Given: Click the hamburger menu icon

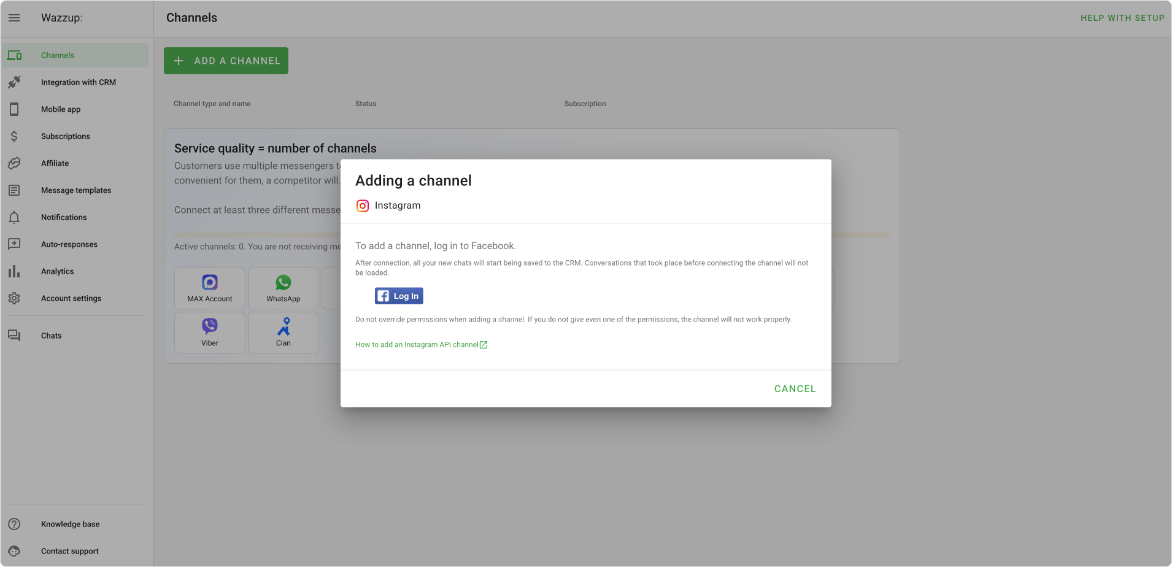Looking at the screenshot, I should (x=14, y=18).
